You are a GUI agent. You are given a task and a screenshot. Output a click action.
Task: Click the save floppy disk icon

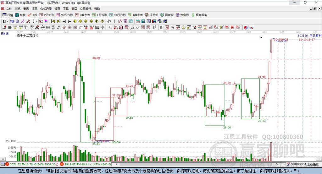pyautogui.click(x=154, y=21)
